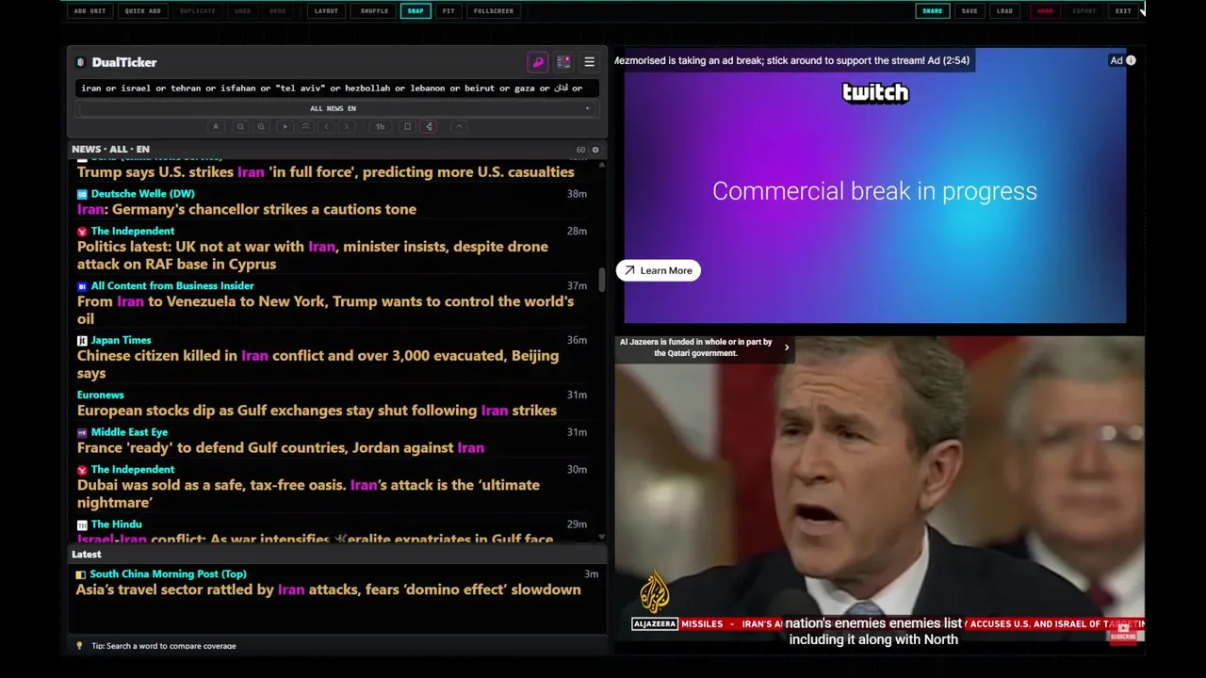Click the font size 'A' icon
Screen dimensions: 1206x678
216,126
